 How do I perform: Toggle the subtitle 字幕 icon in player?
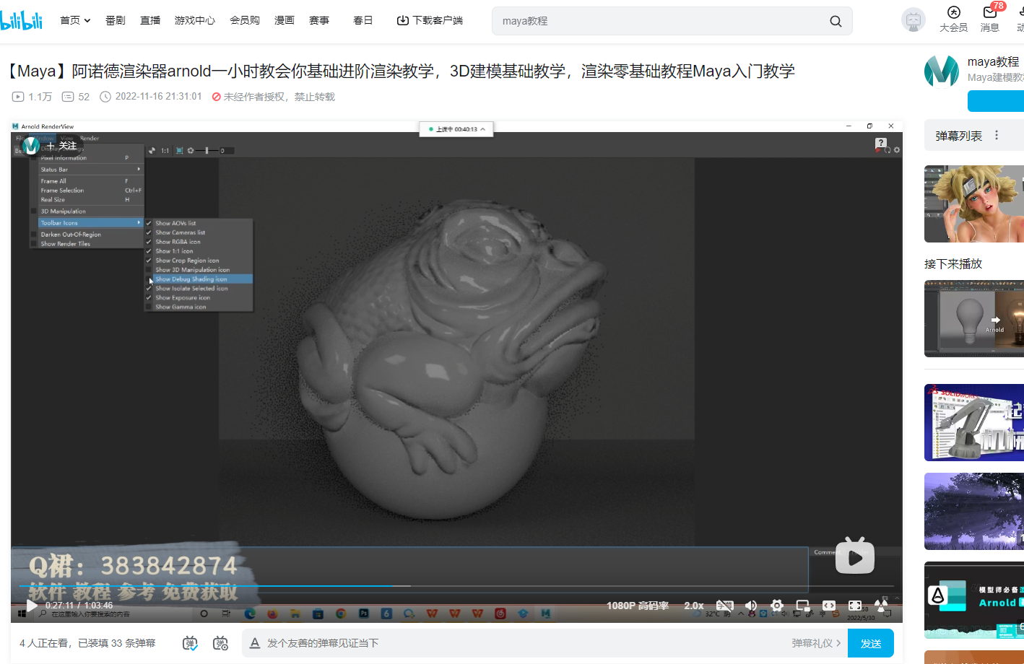(724, 606)
